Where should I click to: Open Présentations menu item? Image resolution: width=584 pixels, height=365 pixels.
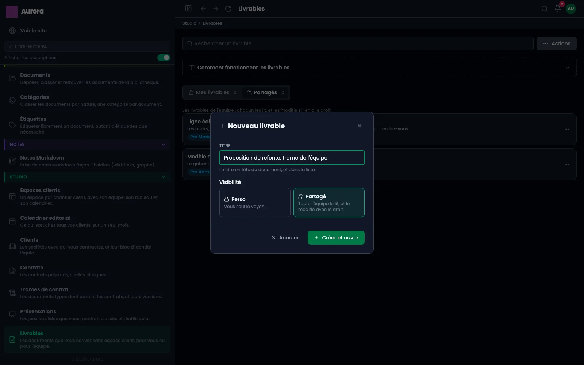[x=88, y=315]
